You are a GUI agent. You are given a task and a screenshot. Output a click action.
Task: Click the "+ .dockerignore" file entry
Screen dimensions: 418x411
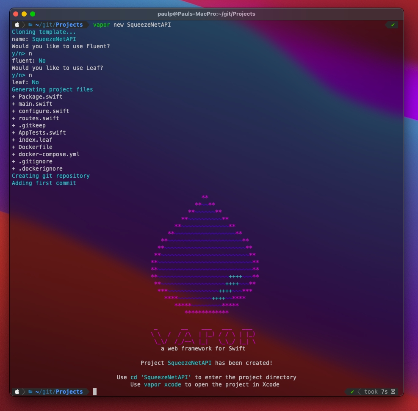tap(37, 168)
